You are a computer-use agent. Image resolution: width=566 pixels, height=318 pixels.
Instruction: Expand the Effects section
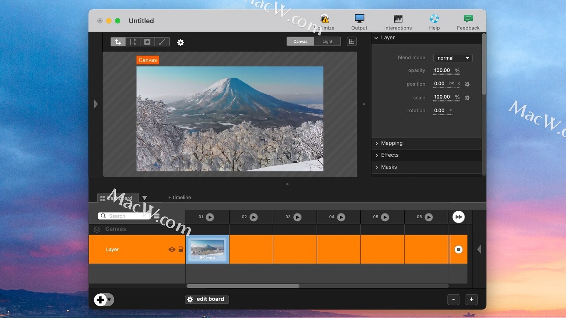coord(389,155)
